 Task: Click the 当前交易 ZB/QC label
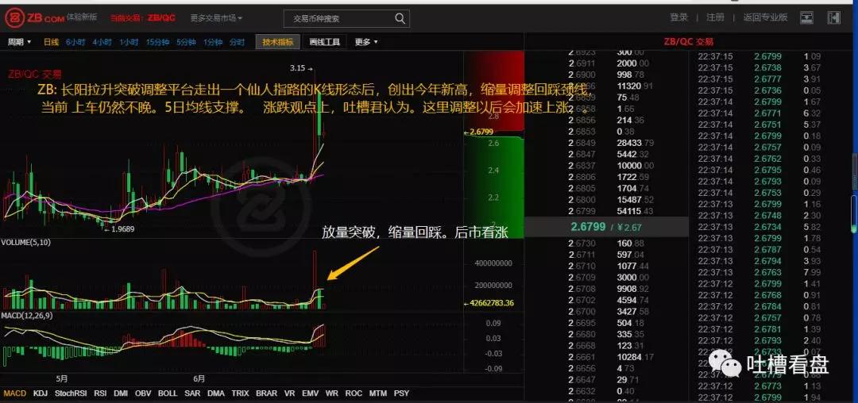point(143,18)
